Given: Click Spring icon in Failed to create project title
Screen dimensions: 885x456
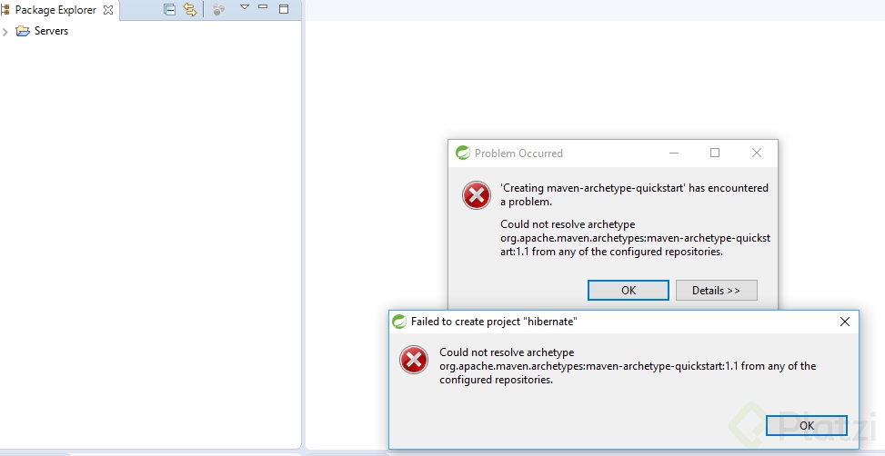Looking at the screenshot, I should click(399, 322).
